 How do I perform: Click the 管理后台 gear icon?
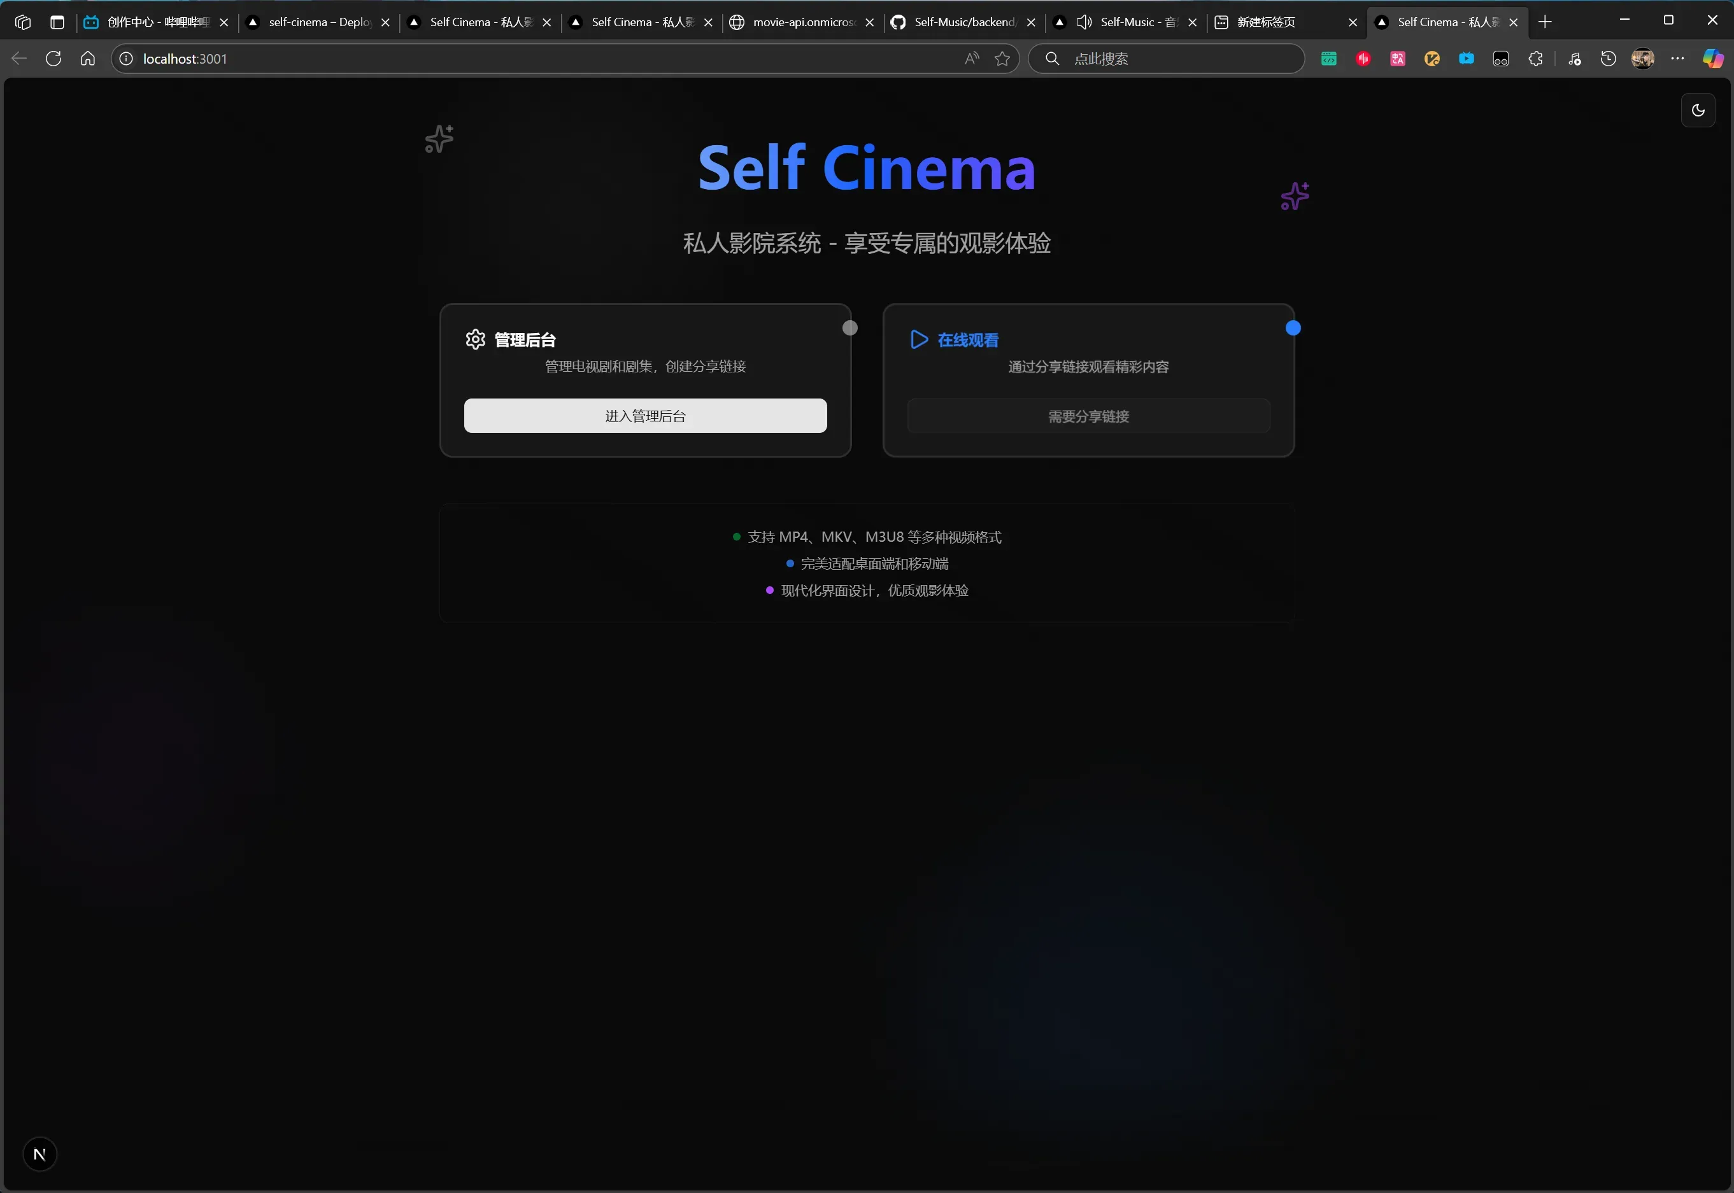tap(476, 339)
